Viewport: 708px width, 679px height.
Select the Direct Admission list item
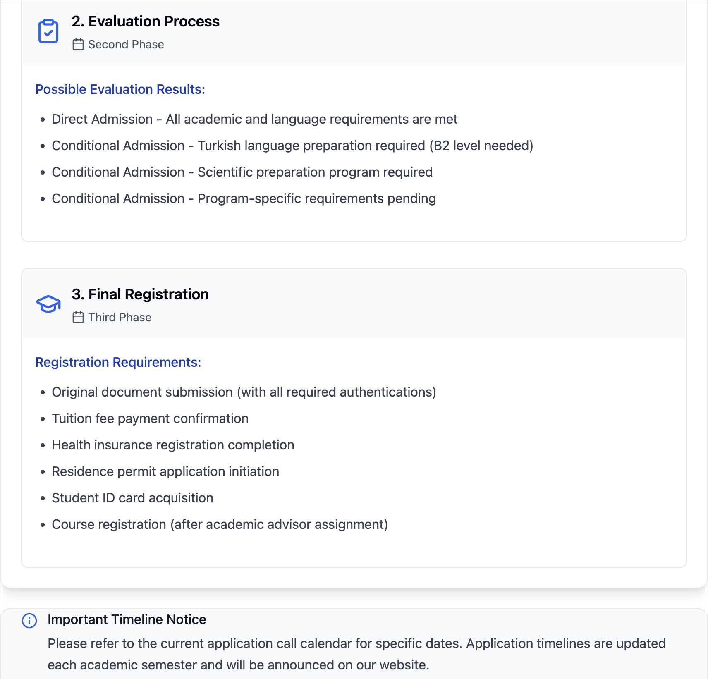[254, 119]
